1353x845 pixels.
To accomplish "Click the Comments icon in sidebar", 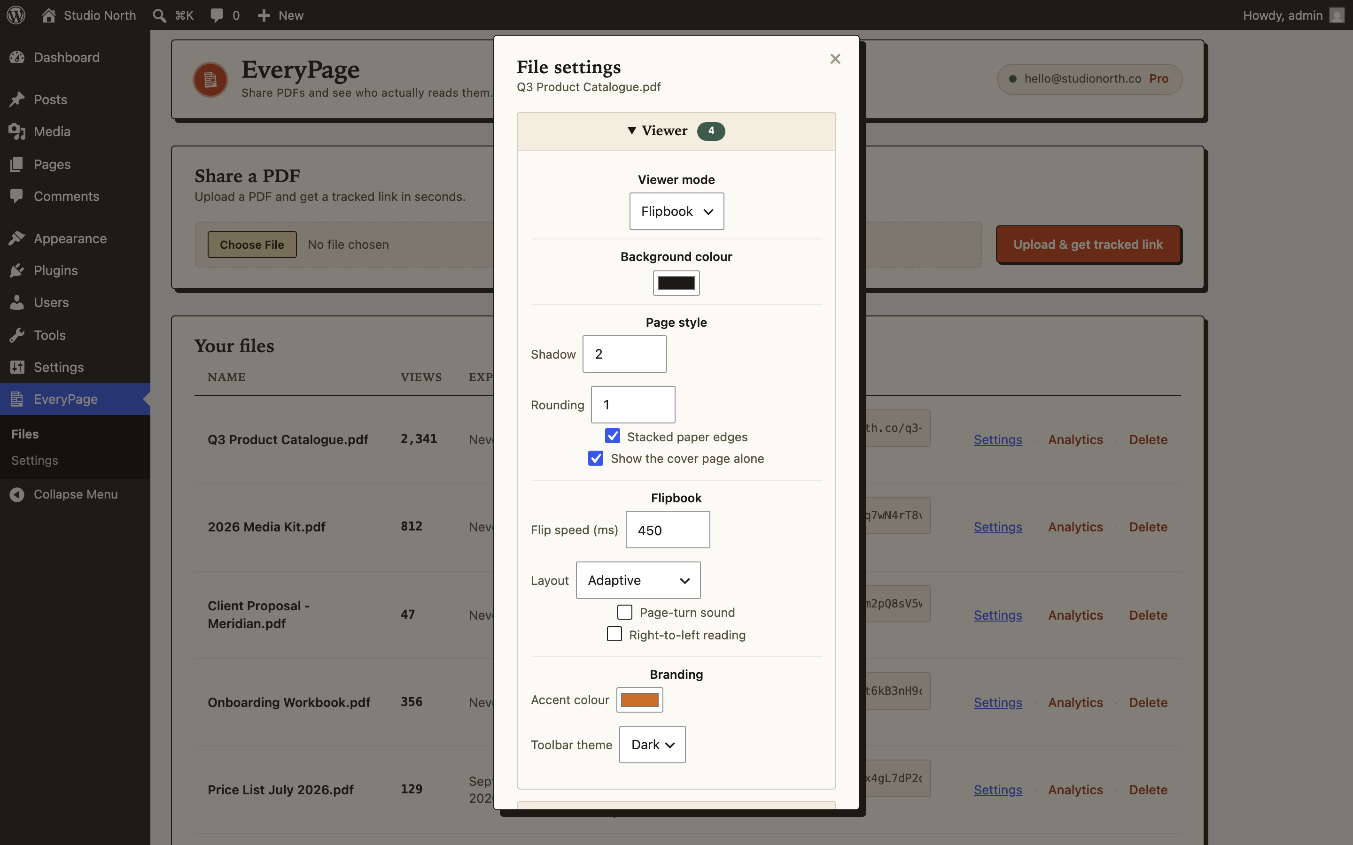I will [x=17, y=196].
